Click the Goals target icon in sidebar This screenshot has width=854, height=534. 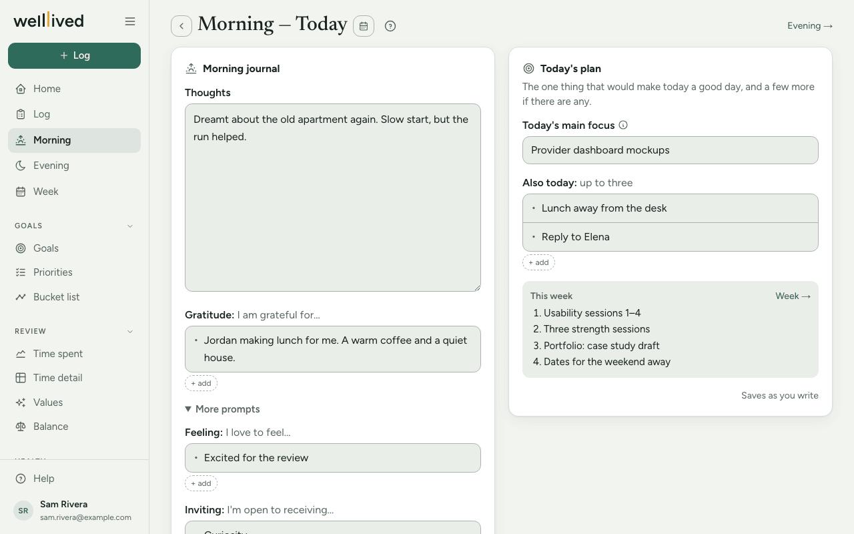21,248
